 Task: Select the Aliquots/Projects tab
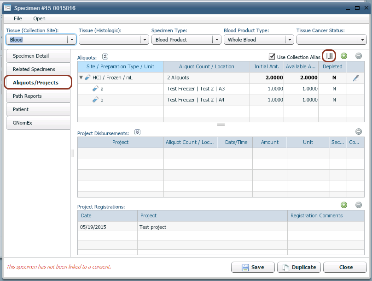pos(38,83)
